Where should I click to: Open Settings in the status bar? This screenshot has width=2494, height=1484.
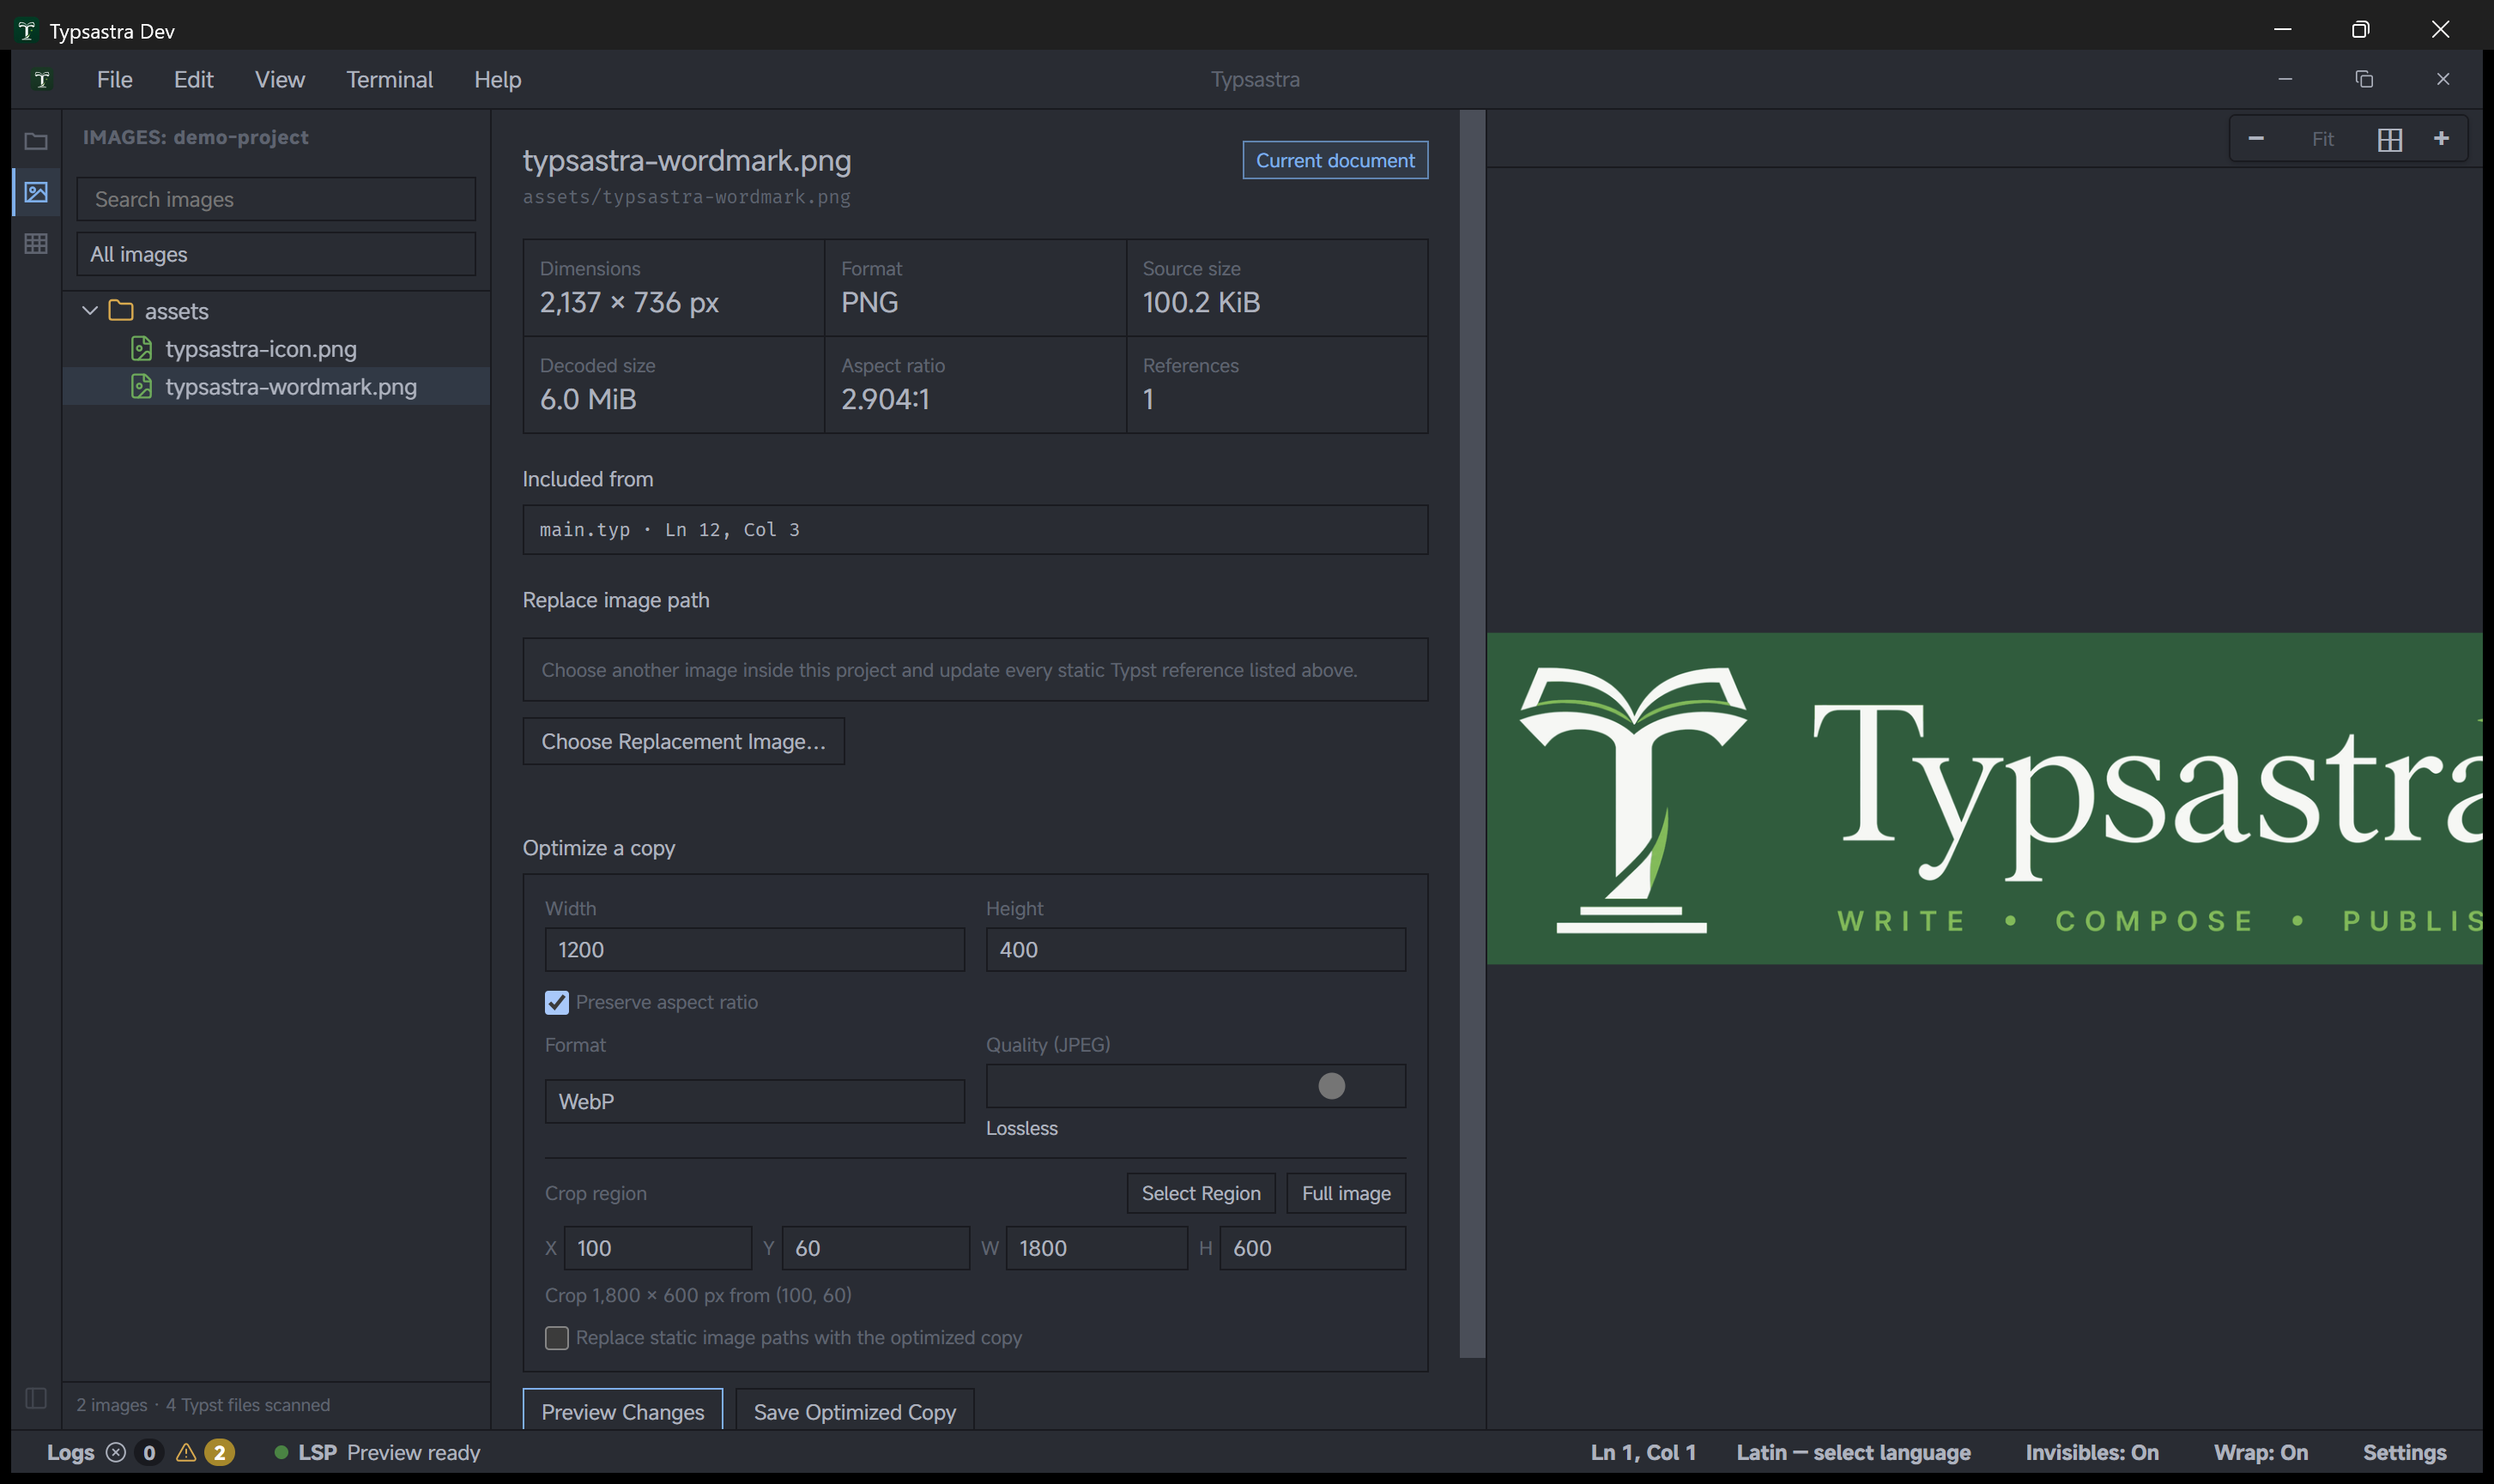click(x=2404, y=1452)
